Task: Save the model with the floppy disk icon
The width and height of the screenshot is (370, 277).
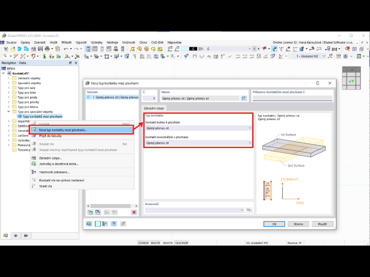Action: click(x=40, y=49)
